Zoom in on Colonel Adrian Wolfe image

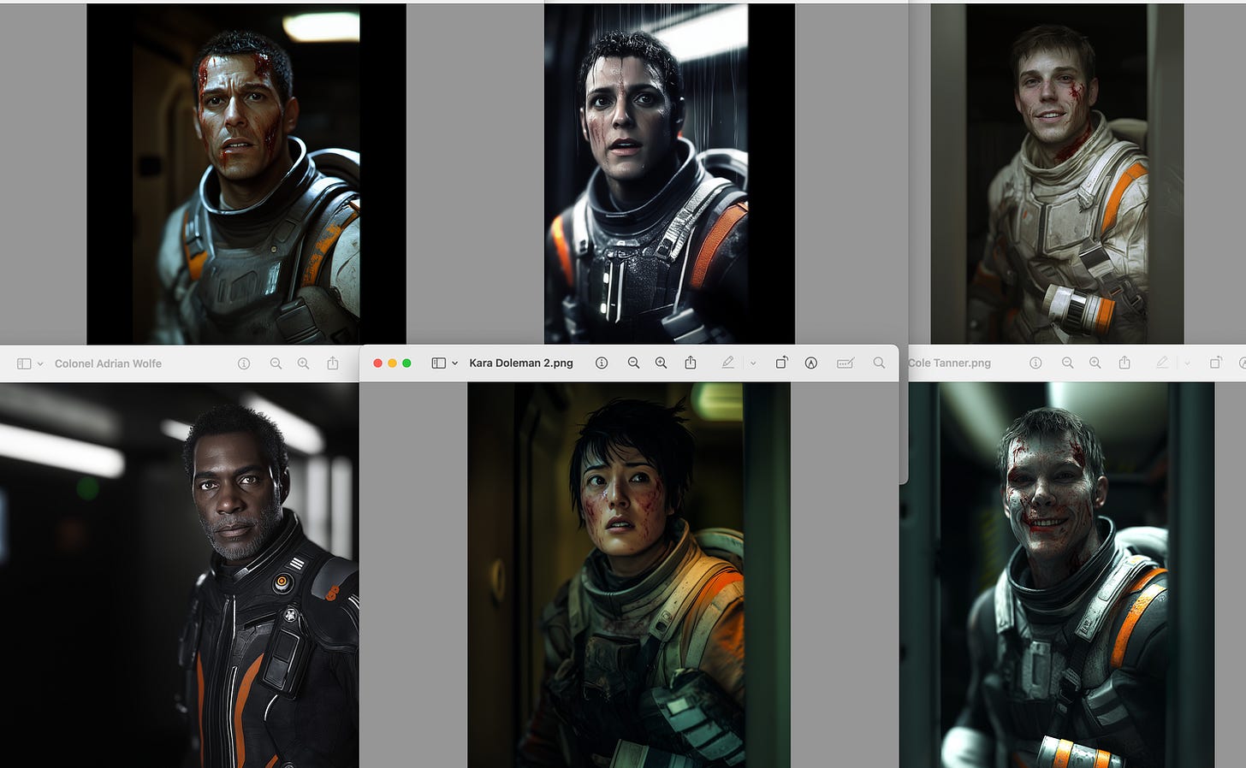[x=303, y=364]
